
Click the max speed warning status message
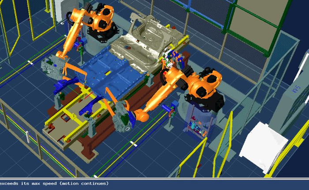54,183
